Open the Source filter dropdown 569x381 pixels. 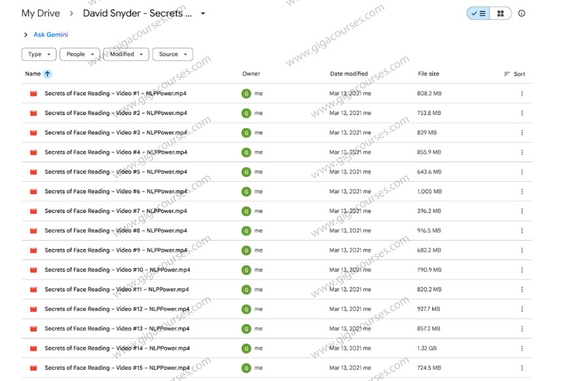[x=172, y=54]
